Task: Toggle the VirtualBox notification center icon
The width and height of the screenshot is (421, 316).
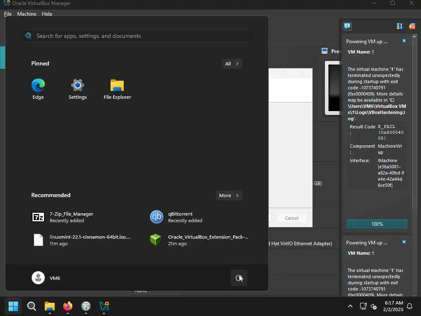Action: click(347, 26)
